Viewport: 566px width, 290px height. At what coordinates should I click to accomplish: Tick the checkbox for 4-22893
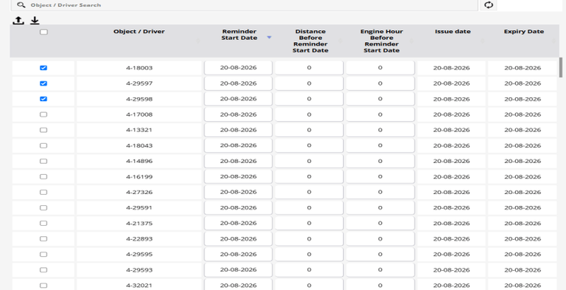point(43,239)
